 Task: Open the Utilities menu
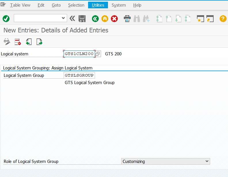98,5
